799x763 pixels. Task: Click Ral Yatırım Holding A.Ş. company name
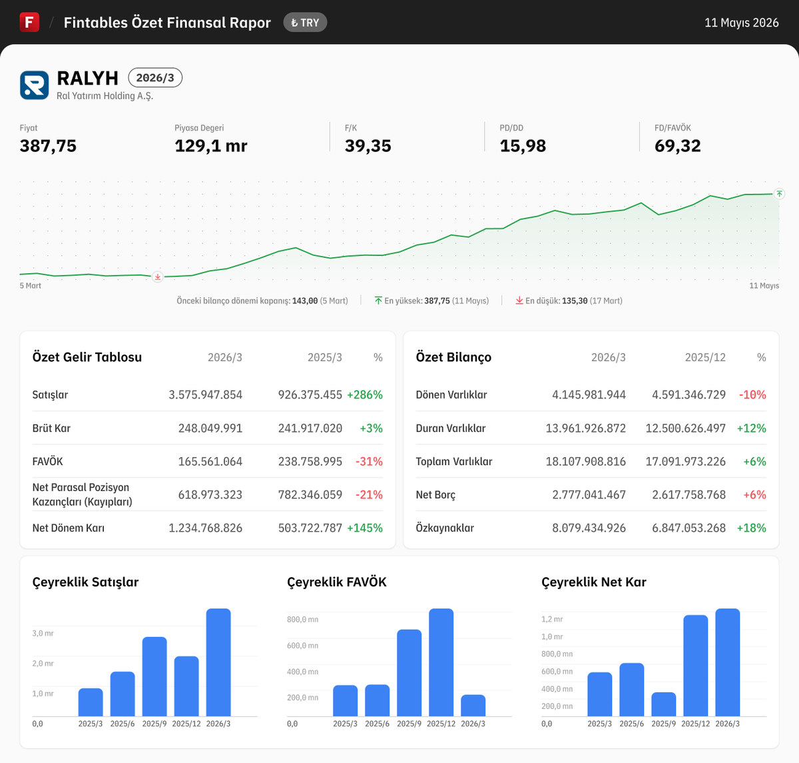pos(105,96)
